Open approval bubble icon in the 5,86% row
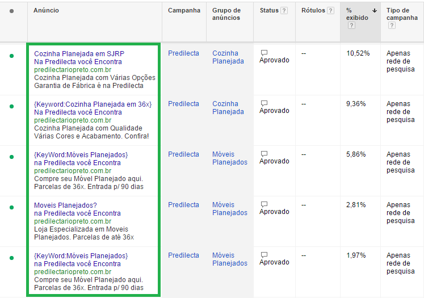424x298 pixels. click(x=264, y=154)
